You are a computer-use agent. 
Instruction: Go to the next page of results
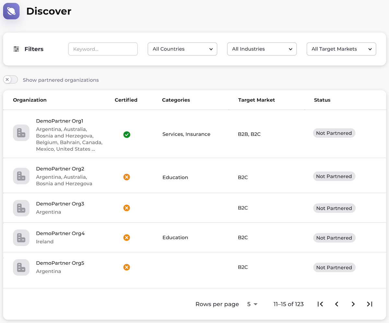pos(353,304)
